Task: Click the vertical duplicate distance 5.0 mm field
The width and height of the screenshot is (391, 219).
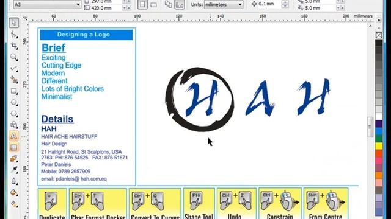Action: 320,8
